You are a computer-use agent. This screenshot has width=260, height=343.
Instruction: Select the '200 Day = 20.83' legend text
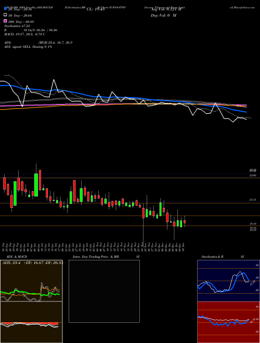[21, 22]
